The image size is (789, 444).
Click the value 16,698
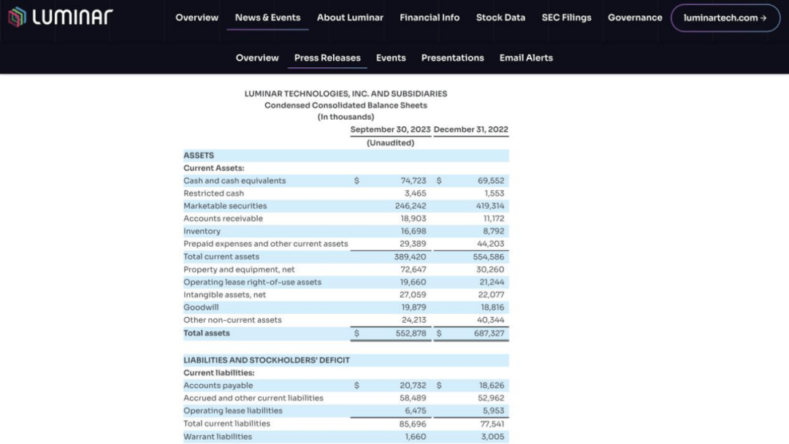pos(413,231)
